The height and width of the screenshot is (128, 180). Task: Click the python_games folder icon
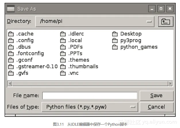pos(115,47)
